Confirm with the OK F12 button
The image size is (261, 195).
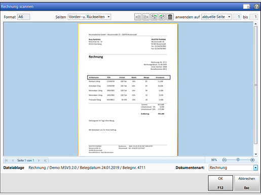(x=220, y=183)
